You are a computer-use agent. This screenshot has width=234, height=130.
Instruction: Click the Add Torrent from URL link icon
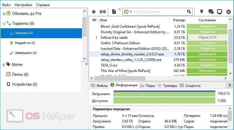(x=102, y=12)
